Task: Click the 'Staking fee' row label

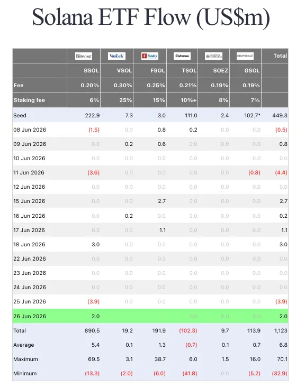Action: tap(29, 100)
